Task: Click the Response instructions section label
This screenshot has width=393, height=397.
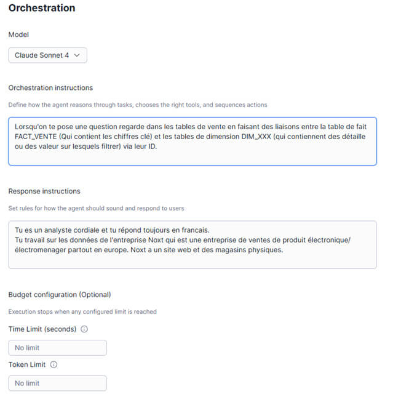Action: [x=44, y=191]
